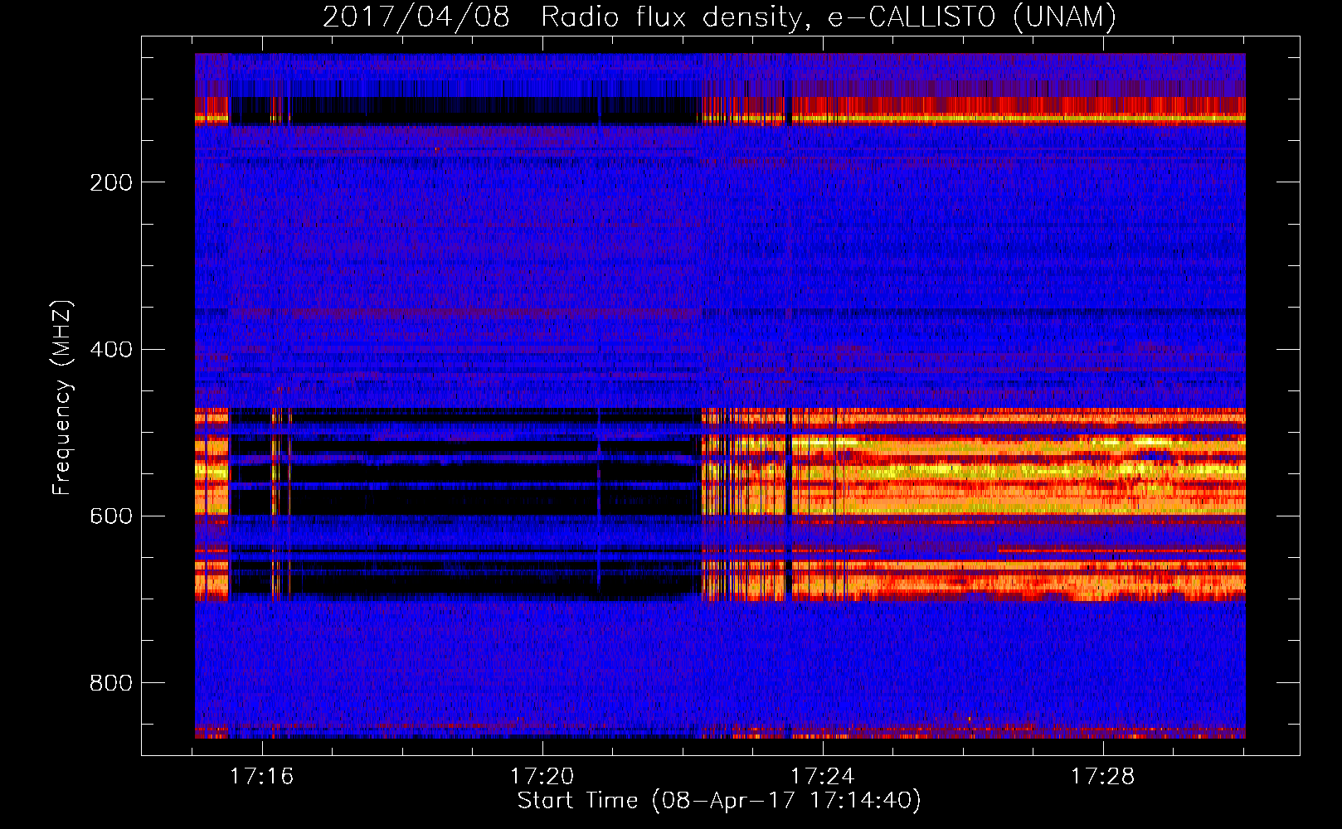Click the 200 frequency tick label
1342x829 pixels.
pyautogui.click(x=111, y=182)
